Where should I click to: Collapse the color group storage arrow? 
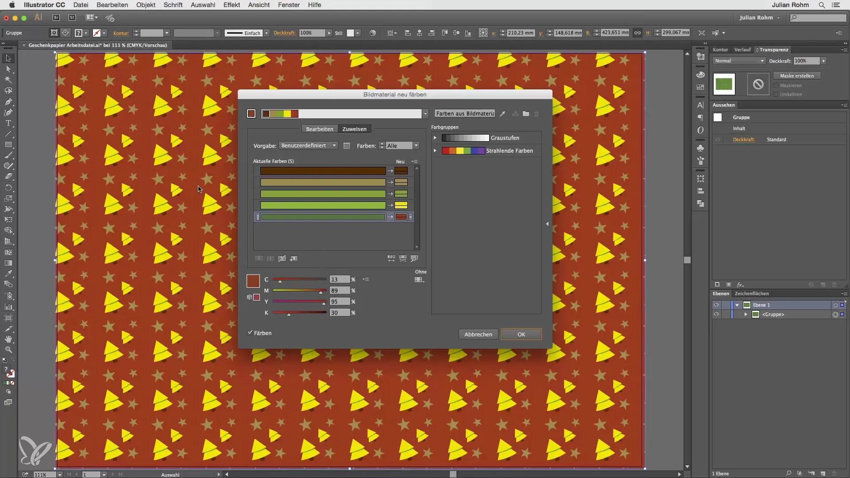click(x=547, y=224)
